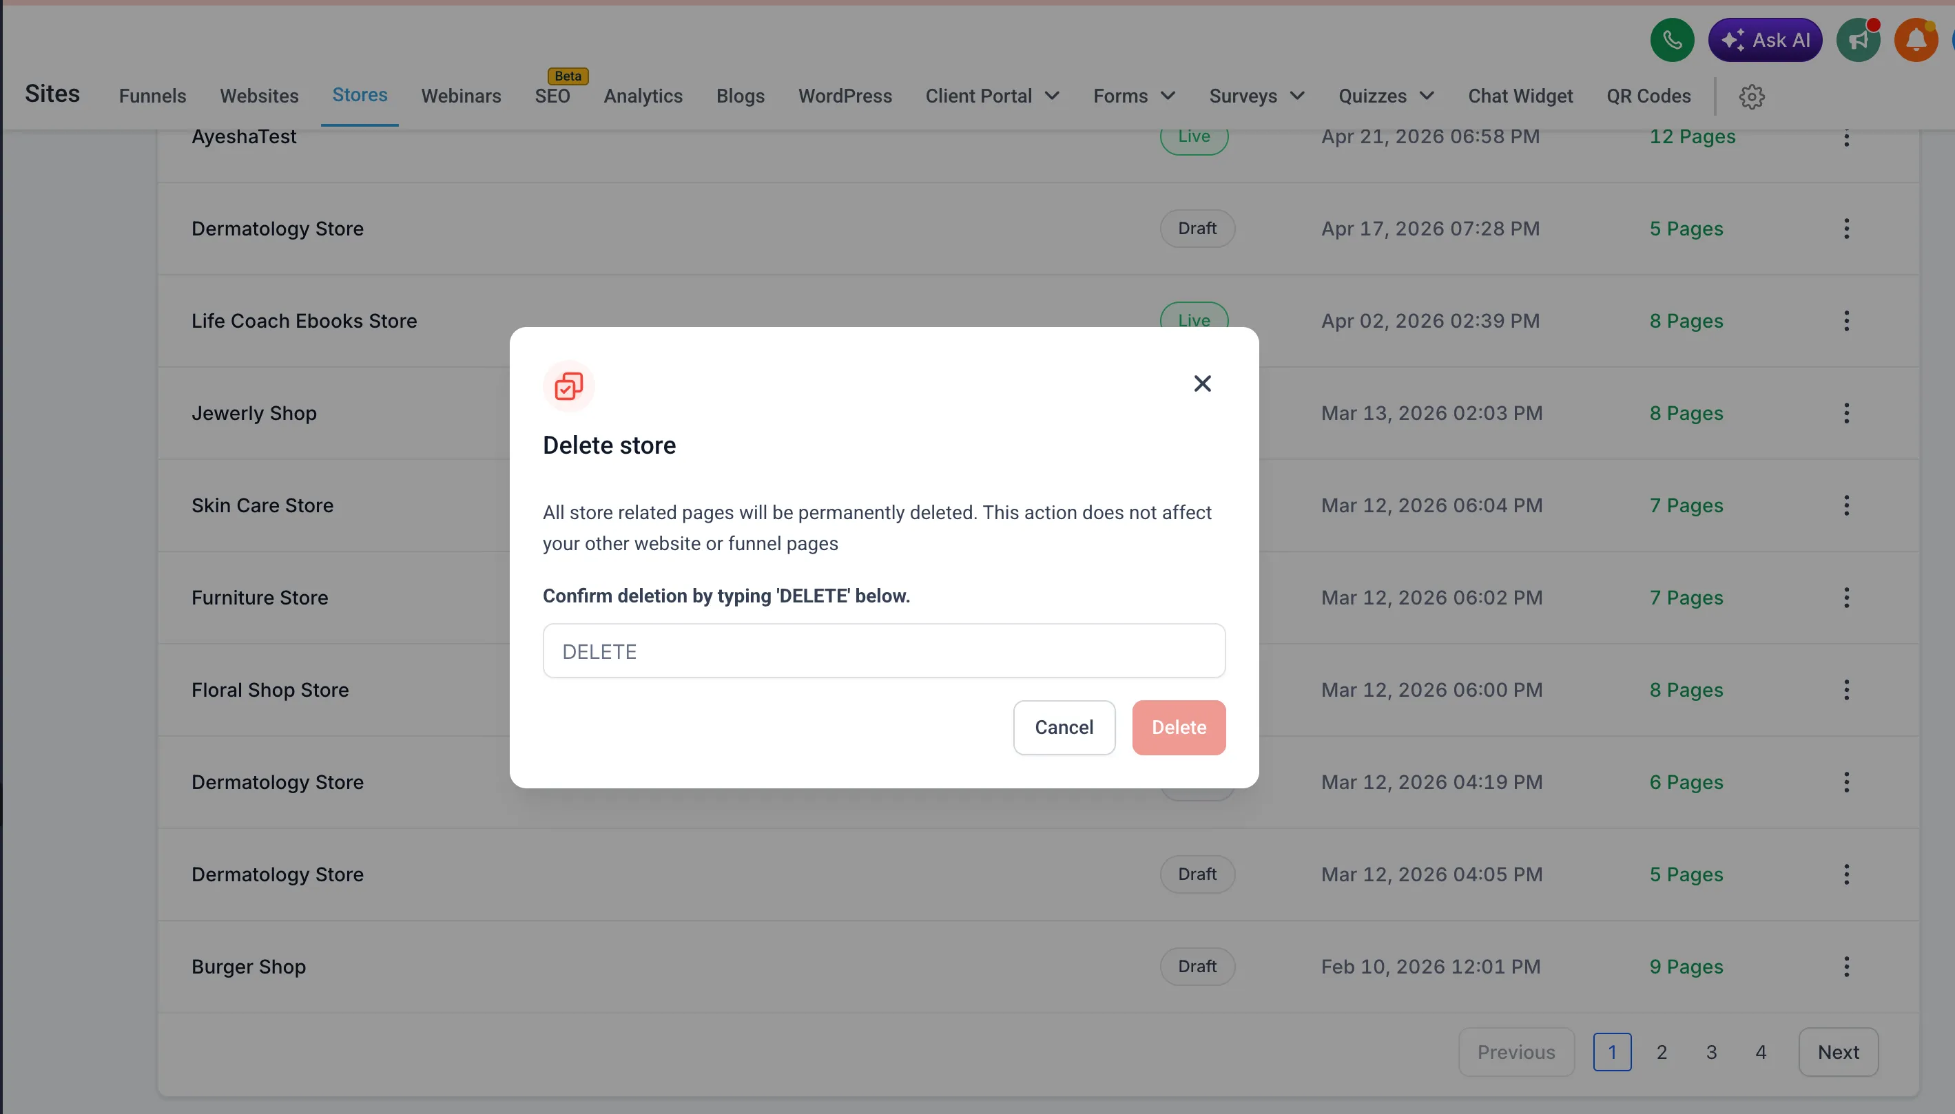Open the notifications bell icon

point(1916,40)
